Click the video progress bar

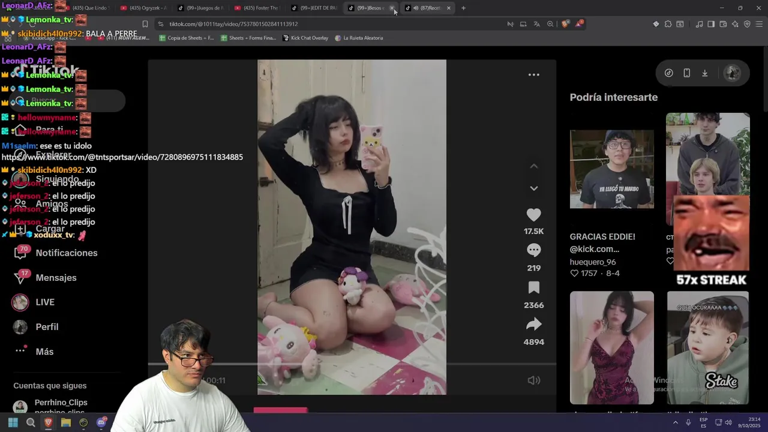tap(352, 364)
